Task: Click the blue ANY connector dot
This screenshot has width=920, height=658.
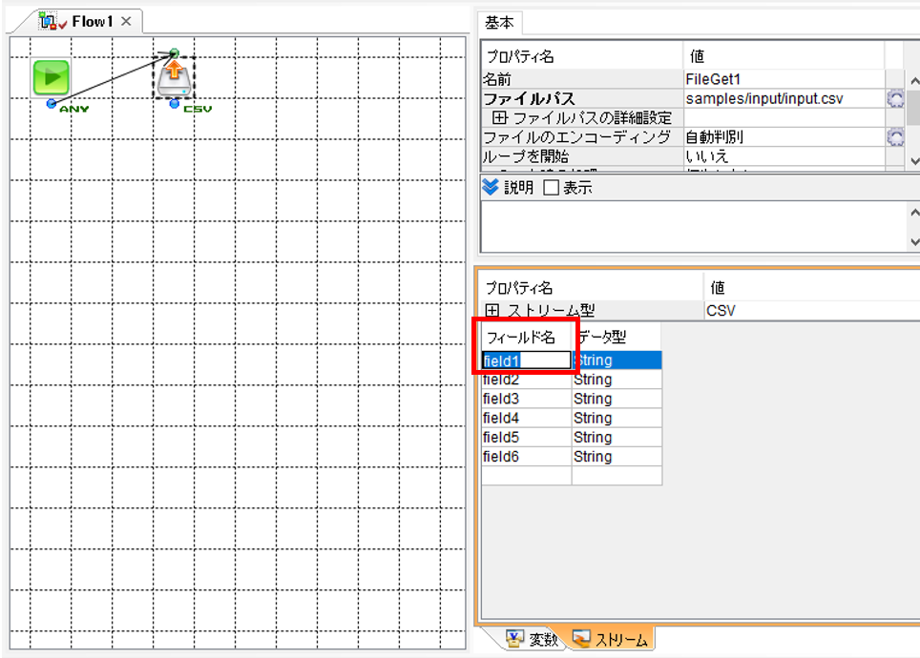Action: 52,103
